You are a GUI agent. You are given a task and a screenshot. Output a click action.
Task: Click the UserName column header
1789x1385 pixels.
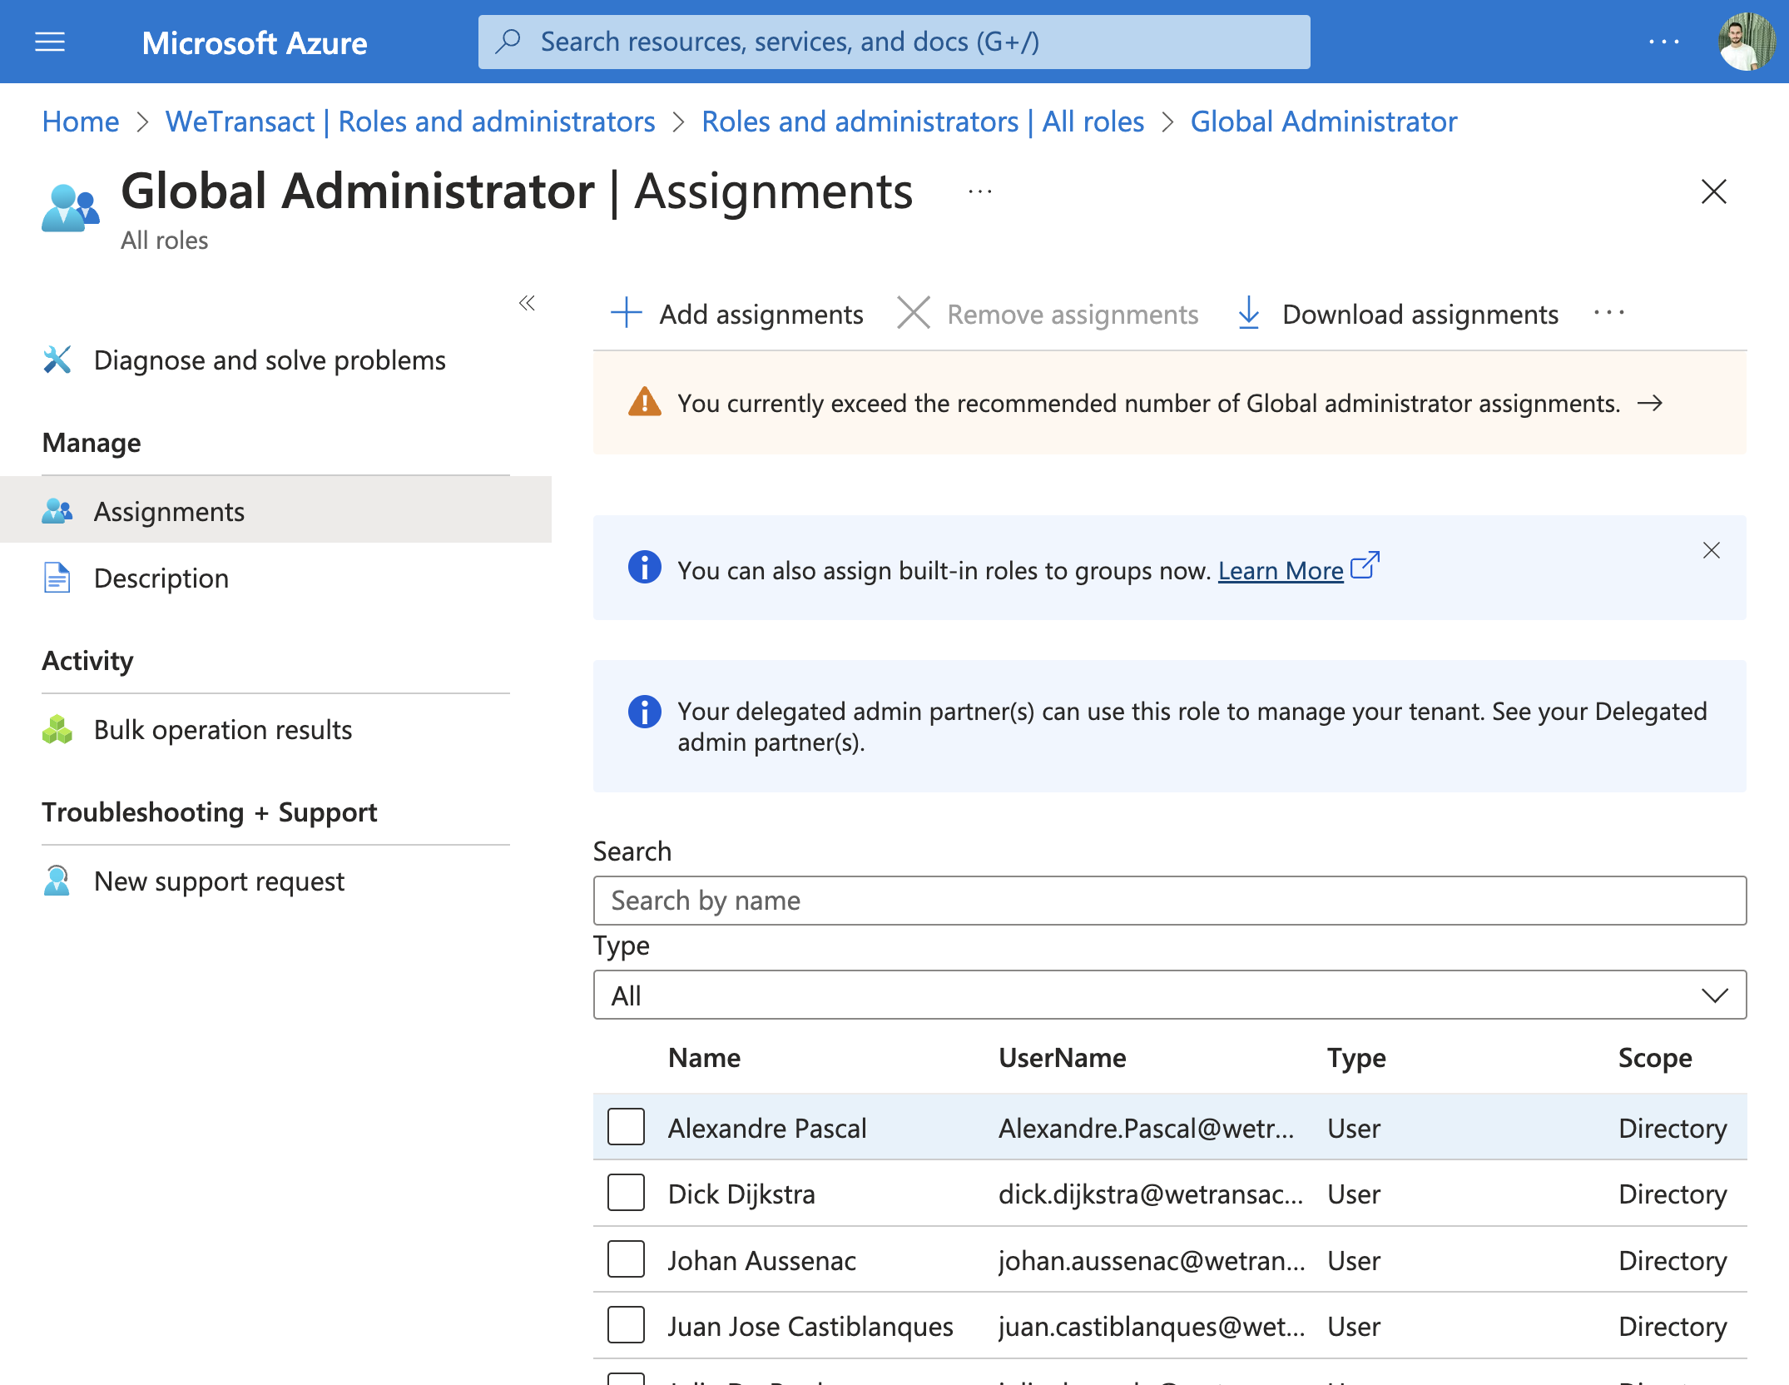tap(1063, 1058)
